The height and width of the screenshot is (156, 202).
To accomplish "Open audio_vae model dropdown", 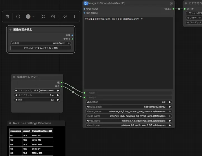I will coord(129,125).
